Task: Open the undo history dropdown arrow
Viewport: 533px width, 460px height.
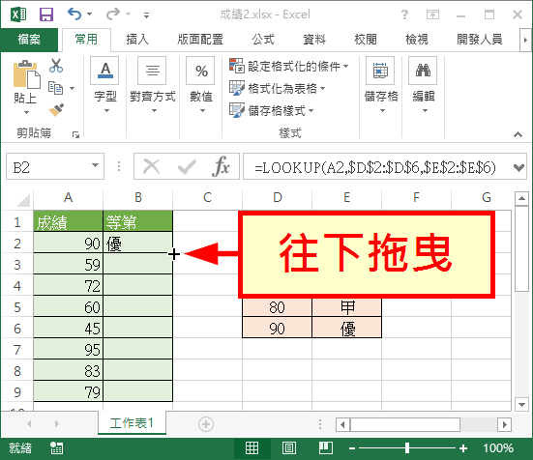Action: click(x=90, y=14)
